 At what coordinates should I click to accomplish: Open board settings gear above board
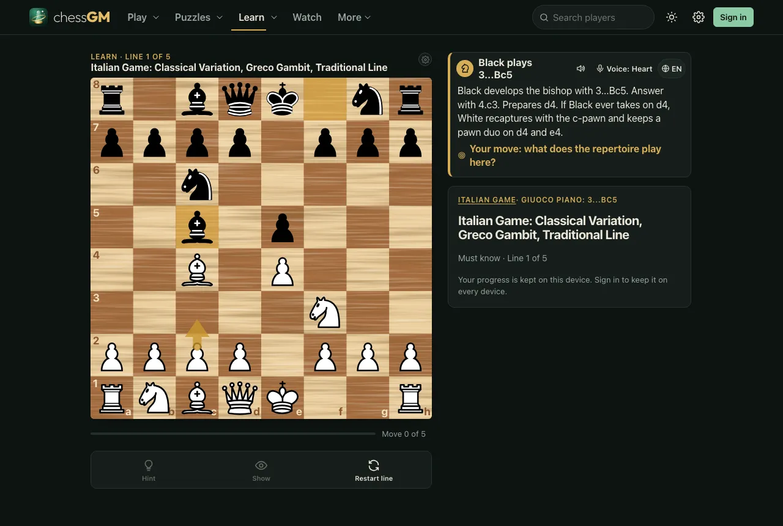tap(425, 59)
